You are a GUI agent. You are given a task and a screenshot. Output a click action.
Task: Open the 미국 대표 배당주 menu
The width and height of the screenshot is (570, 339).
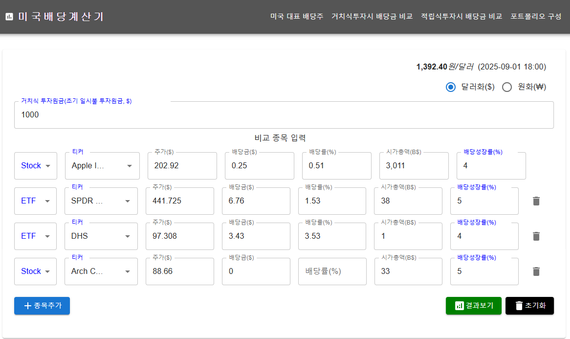[x=297, y=16]
